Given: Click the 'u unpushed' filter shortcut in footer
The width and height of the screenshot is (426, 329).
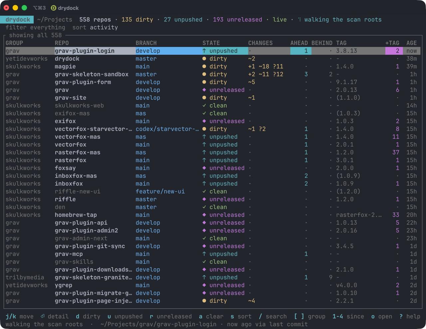Looking at the screenshot, I should point(125,316).
